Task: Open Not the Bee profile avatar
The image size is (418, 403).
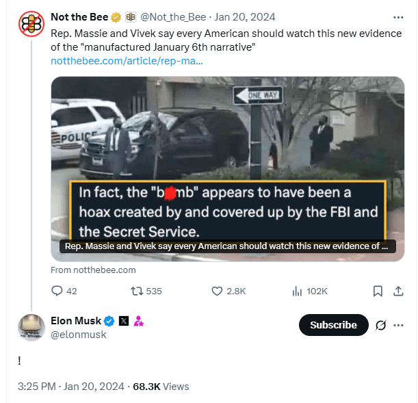Action: [x=31, y=24]
